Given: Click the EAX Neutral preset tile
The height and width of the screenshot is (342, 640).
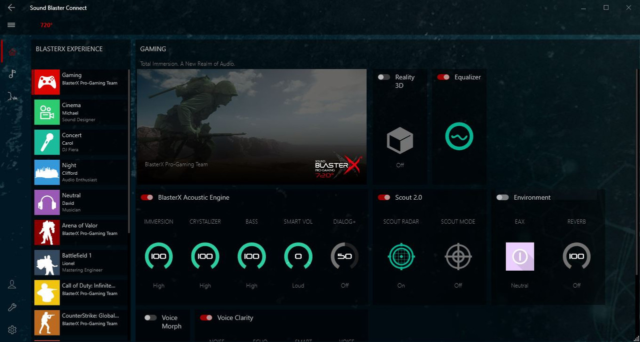Looking at the screenshot, I should [x=520, y=257].
